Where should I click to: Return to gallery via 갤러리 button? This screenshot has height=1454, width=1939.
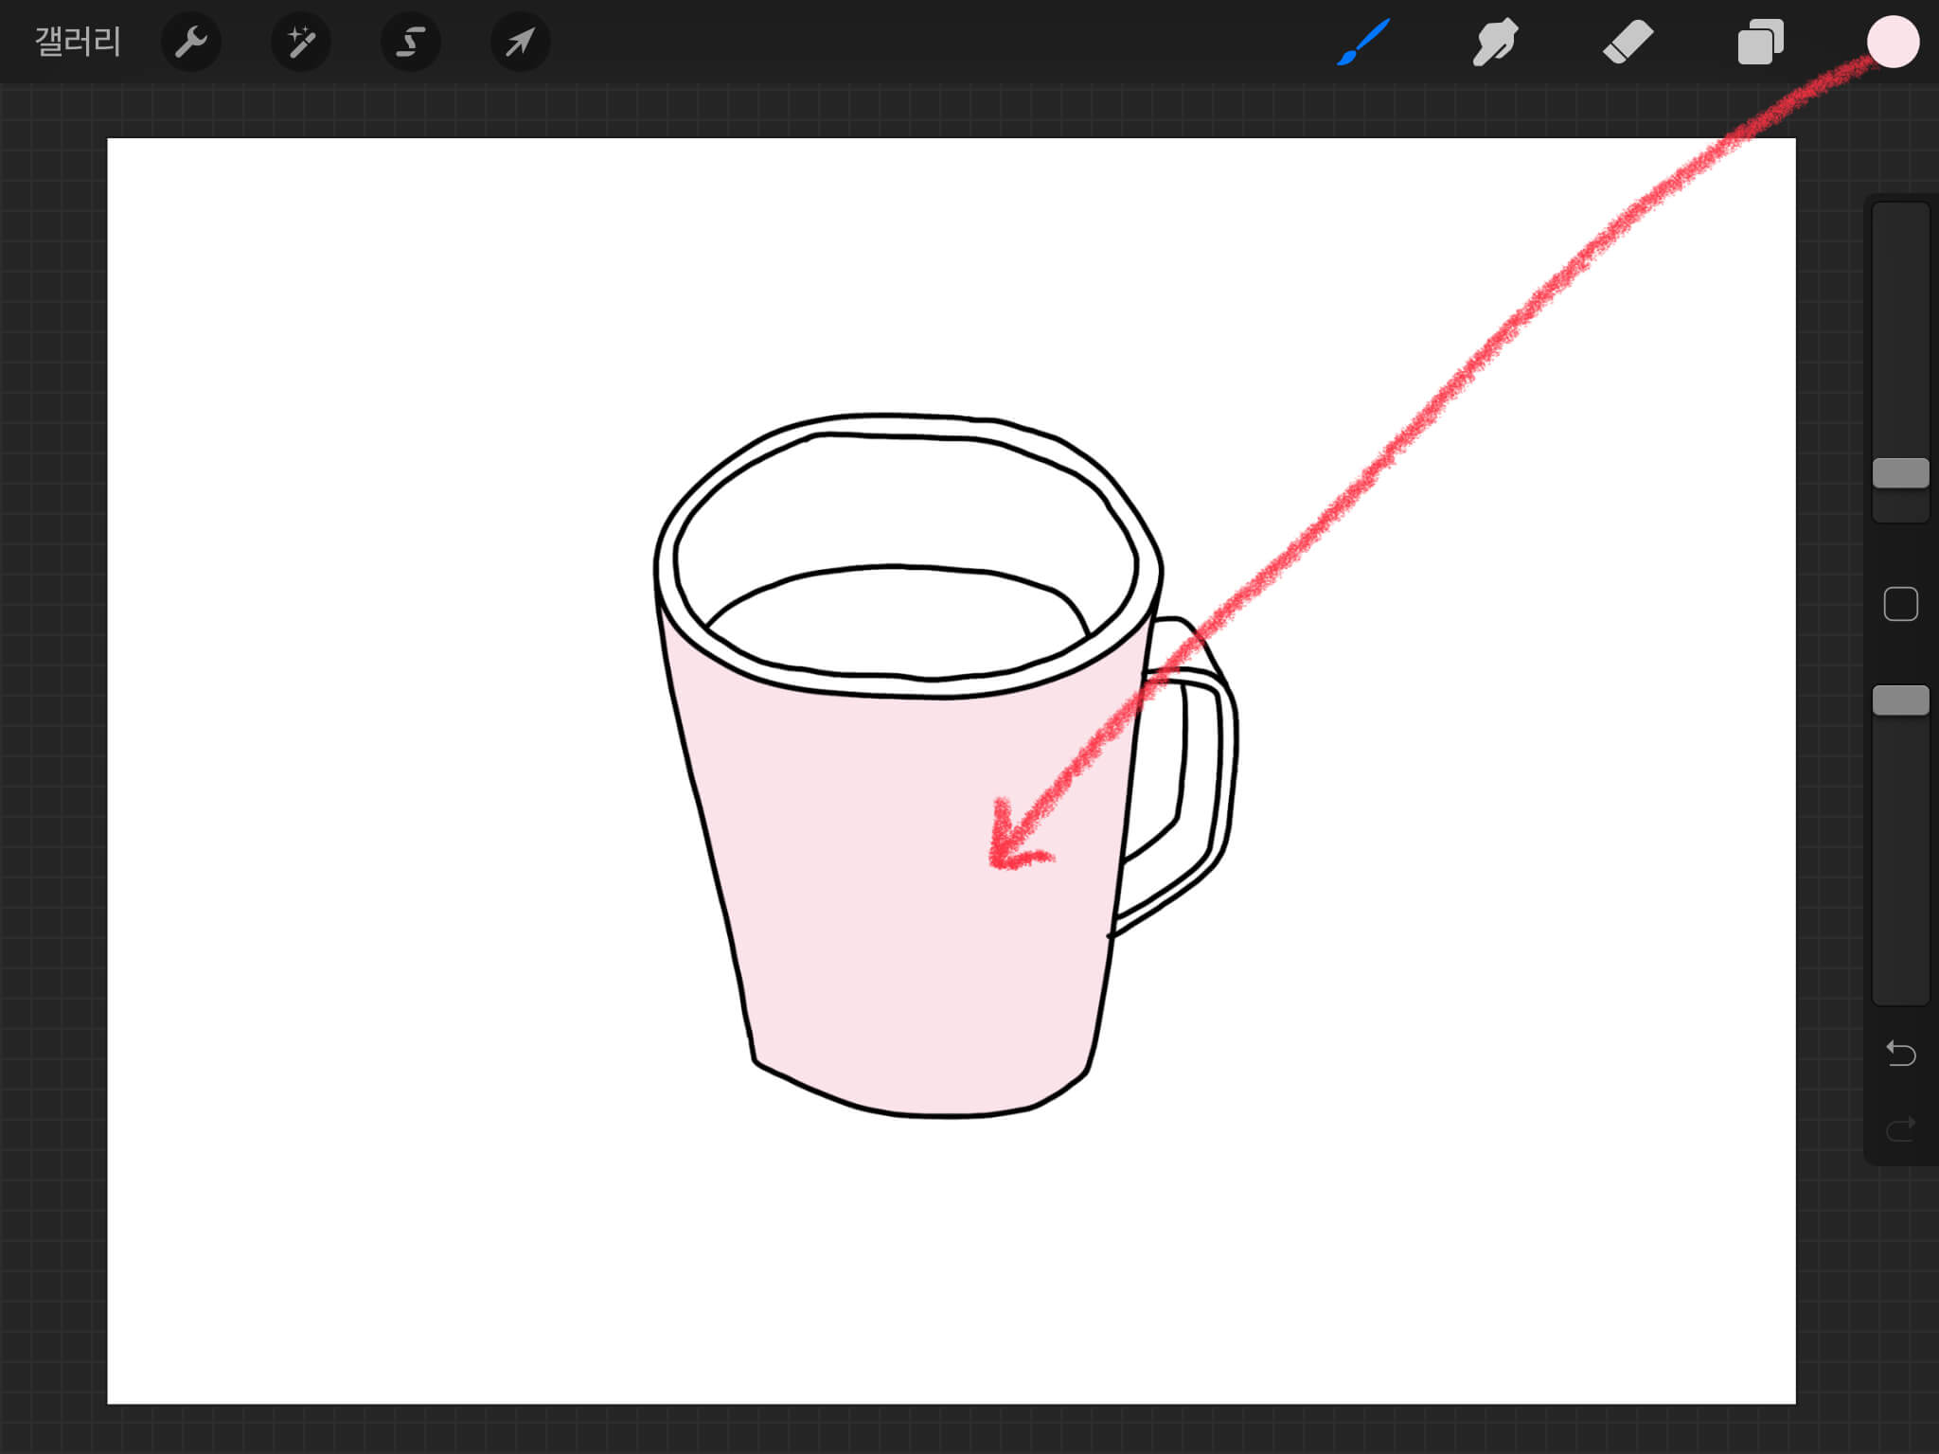(78, 42)
